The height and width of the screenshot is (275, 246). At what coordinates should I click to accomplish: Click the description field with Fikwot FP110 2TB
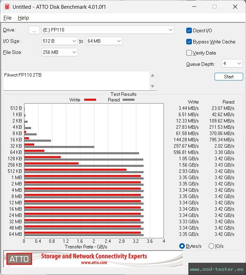click(76, 81)
